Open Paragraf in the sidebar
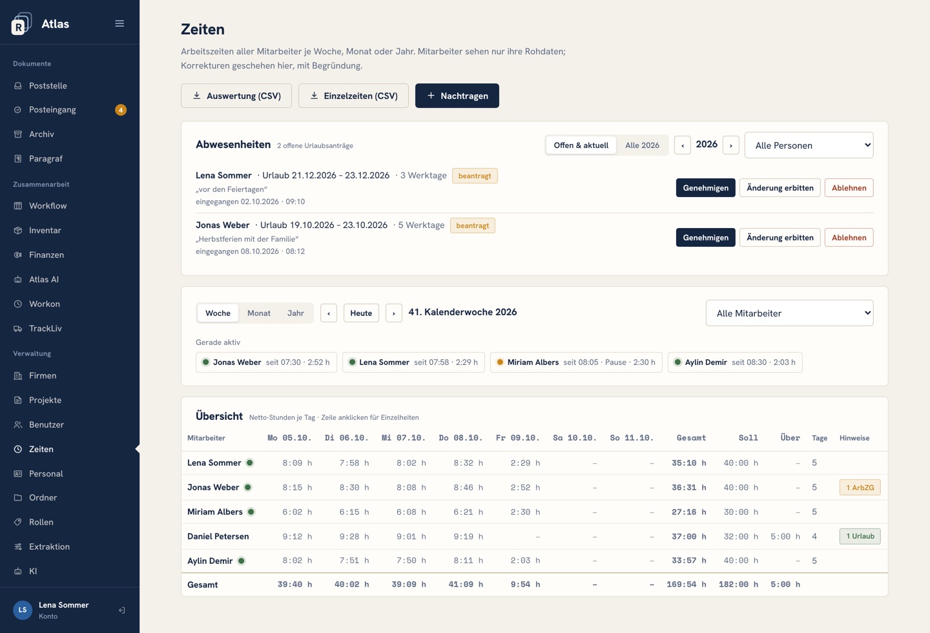 (x=70, y=159)
